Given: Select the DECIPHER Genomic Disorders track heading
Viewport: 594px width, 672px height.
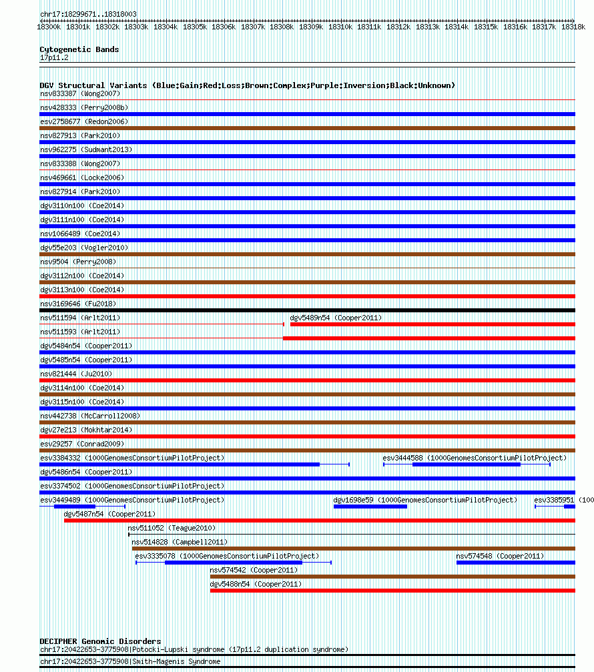Looking at the screenshot, I should [100, 641].
